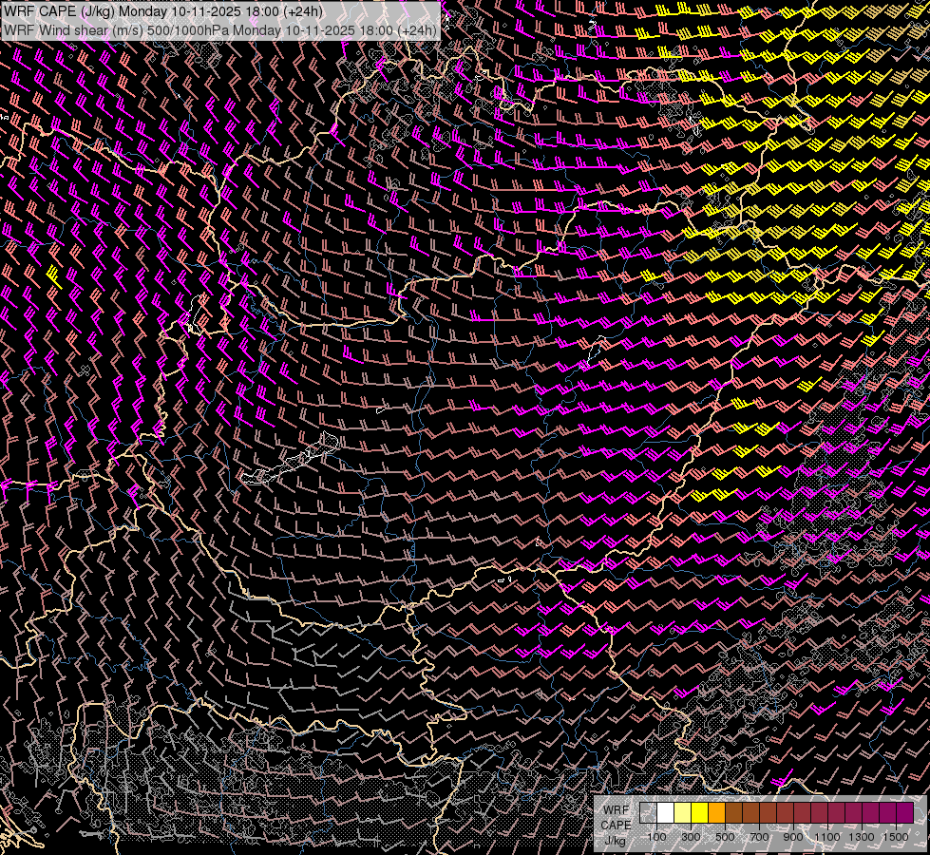Click the Lake Balaton outline on map
The width and height of the screenshot is (930, 855).
[291, 459]
